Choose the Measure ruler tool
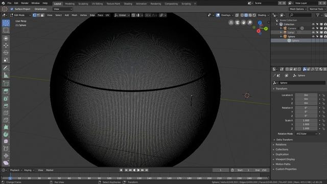This screenshot has width=327, height=184. [6, 75]
